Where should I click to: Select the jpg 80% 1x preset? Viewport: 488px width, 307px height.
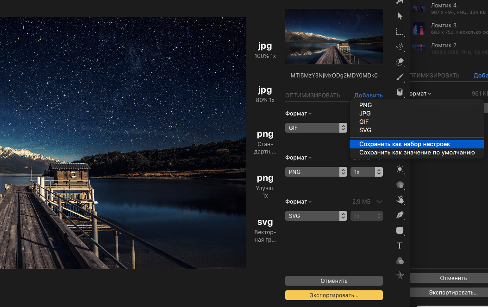click(265, 93)
